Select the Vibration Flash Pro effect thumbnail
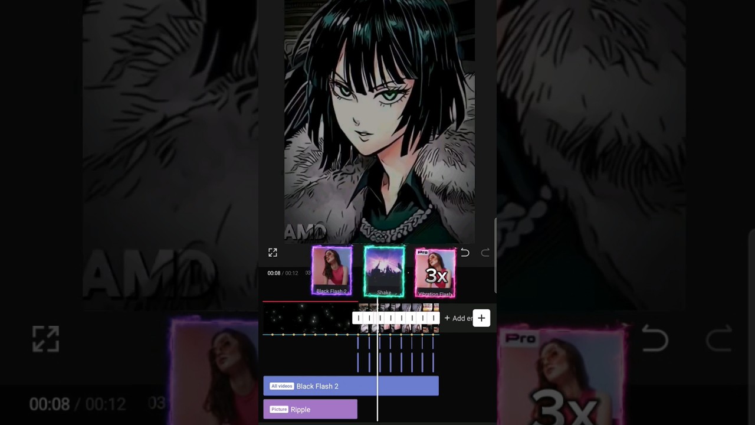The width and height of the screenshot is (755, 425). click(x=435, y=272)
